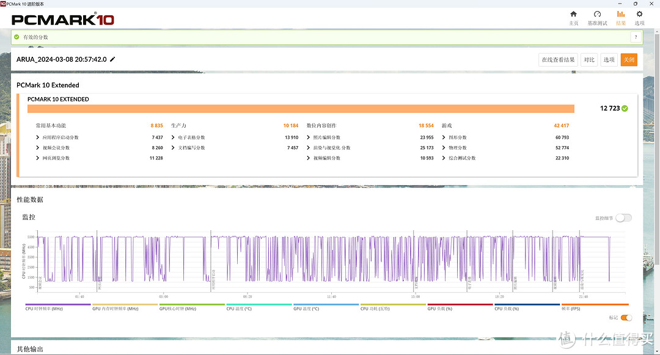Click the 游戏 heading
Image resolution: width=660 pixels, height=355 pixels.
click(447, 126)
